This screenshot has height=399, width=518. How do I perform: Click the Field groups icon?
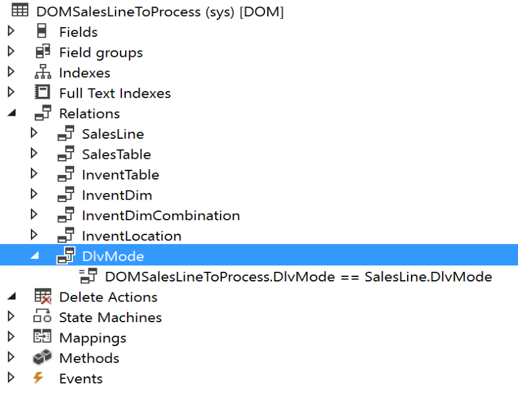43,52
